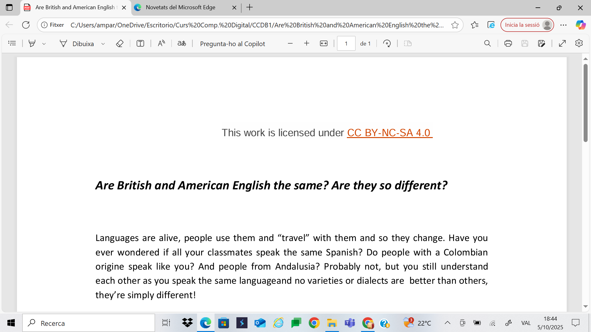Expand the Dibuixa pen options arrow
Screen dimensions: 591x332
(103, 44)
